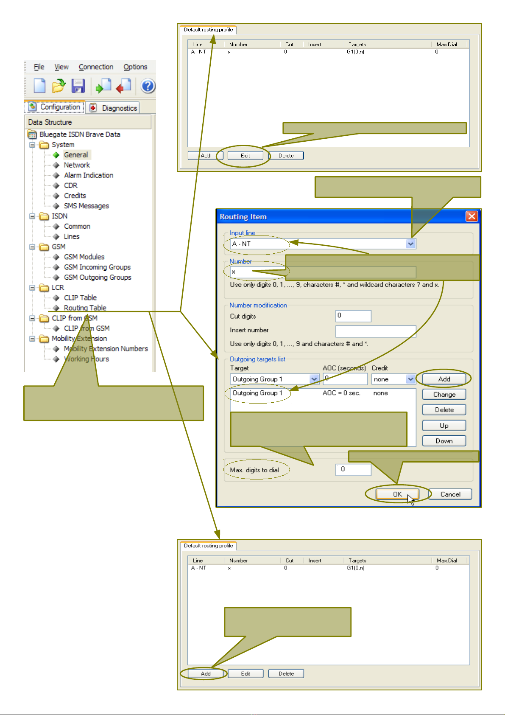Click the Insert number input field
Image resolution: width=505 pixels, height=715 pixels.
click(x=376, y=331)
